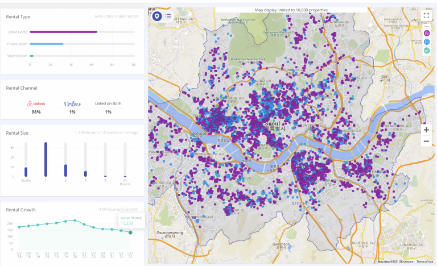Viewport: 437px width, 266px height.
Task: Click the 1 bedroom rental size bar
Action: (x=46, y=160)
